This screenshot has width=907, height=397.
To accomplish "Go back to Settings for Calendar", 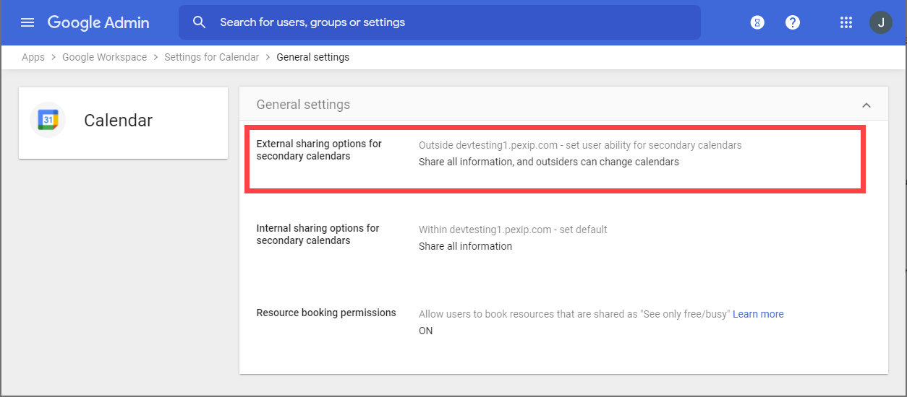I will tap(211, 57).
